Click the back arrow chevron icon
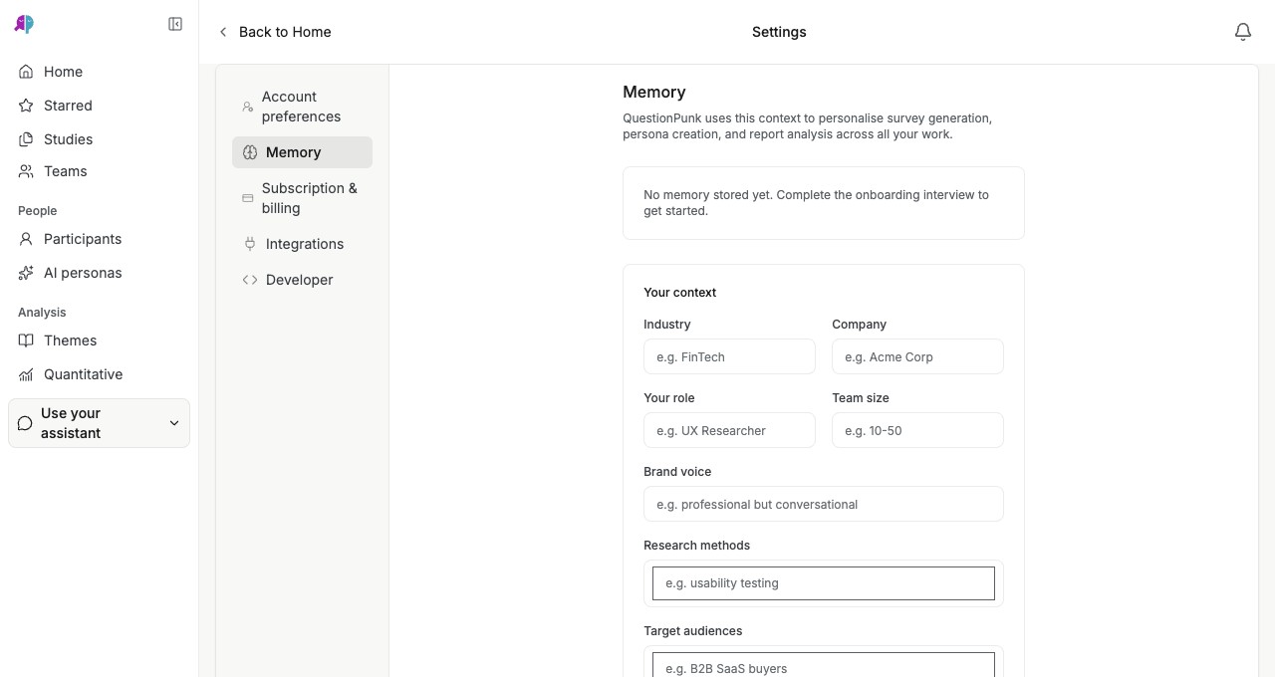Viewport: 1275px width, 677px height. [x=223, y=32]
